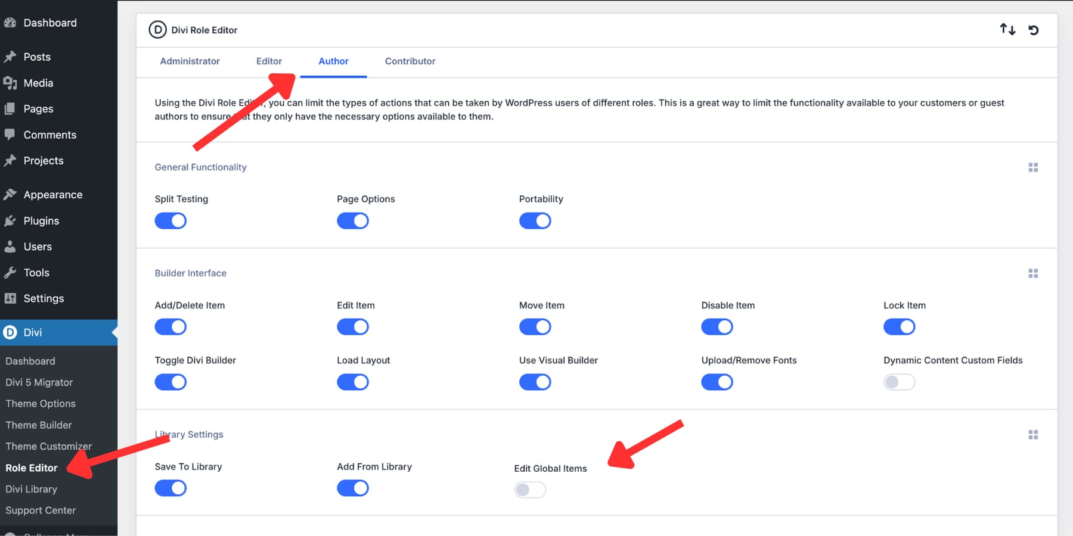Image resolution: width=1073 pixels, height=536 pixels.
Task: Click the Divi Role Editor logo icon
Action: coord(157,30)
